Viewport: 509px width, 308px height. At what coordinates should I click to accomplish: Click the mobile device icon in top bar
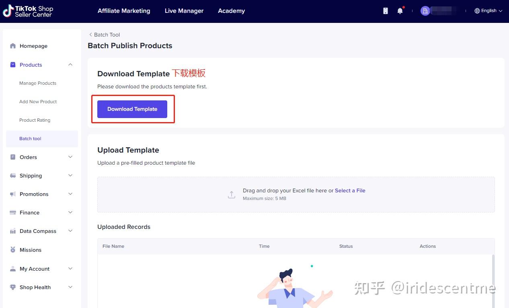tap(385, 11)
